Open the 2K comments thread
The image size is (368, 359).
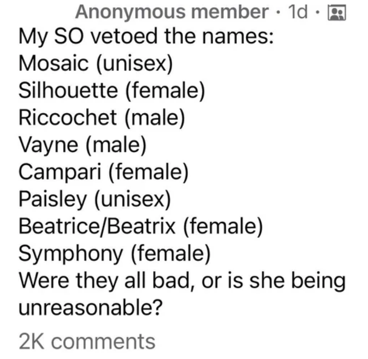coord(87,341)
